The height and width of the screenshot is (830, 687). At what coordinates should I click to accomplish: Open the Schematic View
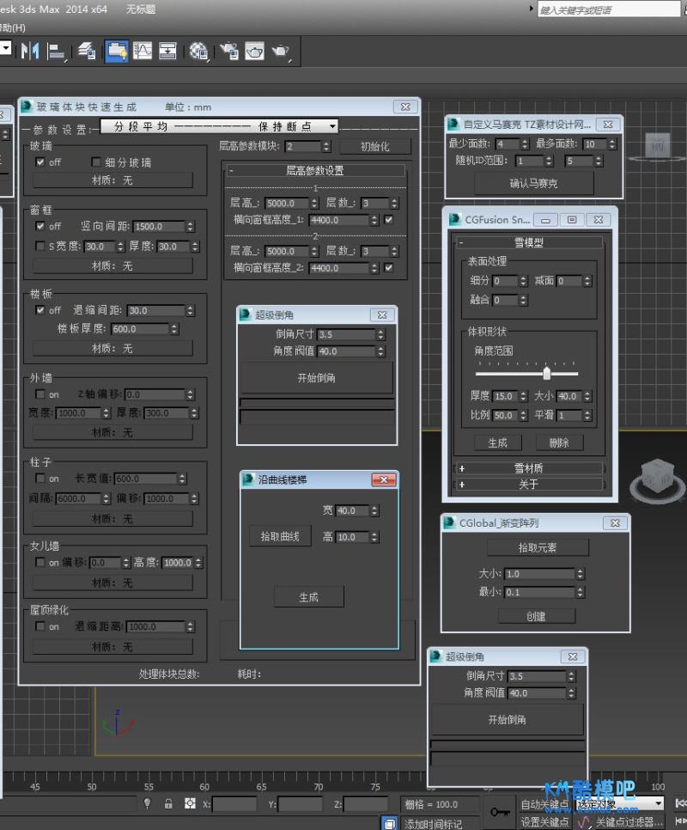coord(167,51)
